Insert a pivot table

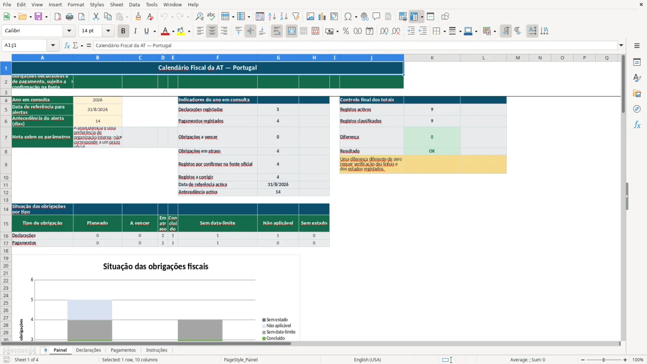pos(334,17)
